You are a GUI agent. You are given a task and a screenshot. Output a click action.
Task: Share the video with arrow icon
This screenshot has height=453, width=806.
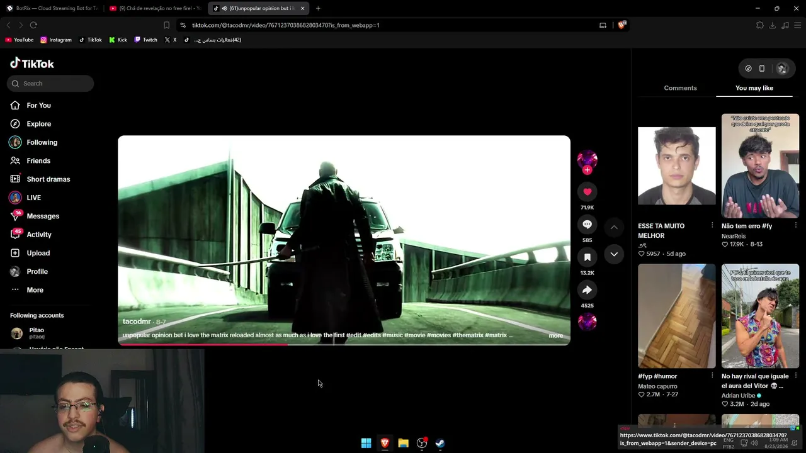587,290
